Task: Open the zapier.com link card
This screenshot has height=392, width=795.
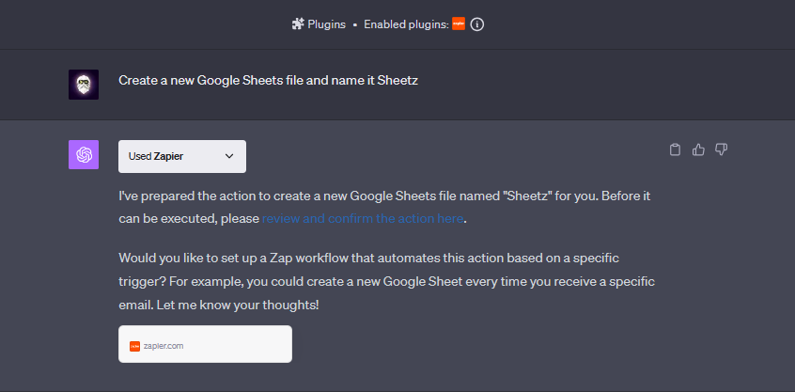Action: pos(206,344)
